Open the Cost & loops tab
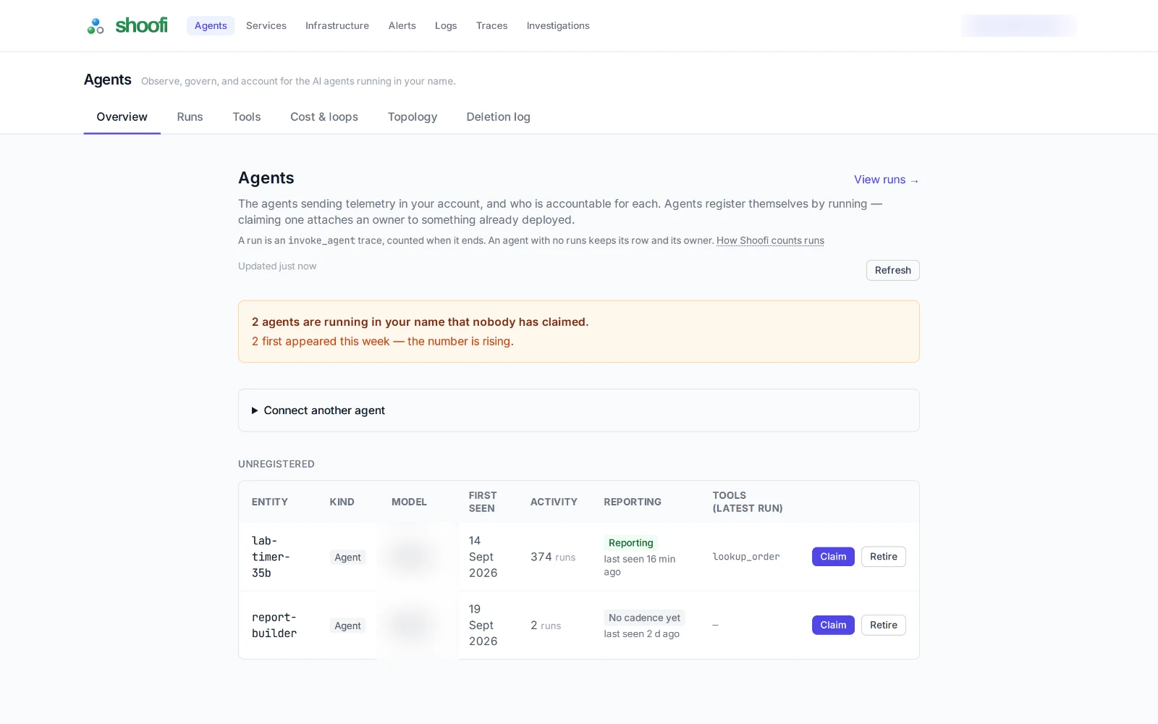1158x724 pixels. click(x=324, y=117)
